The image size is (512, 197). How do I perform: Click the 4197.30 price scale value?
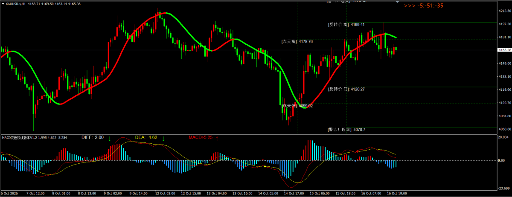pyautogui.click(x=505, y=24)
